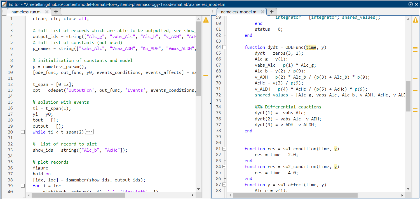Click highlighted 'time' argument of ODEFunc

click(x=311, y=47)
